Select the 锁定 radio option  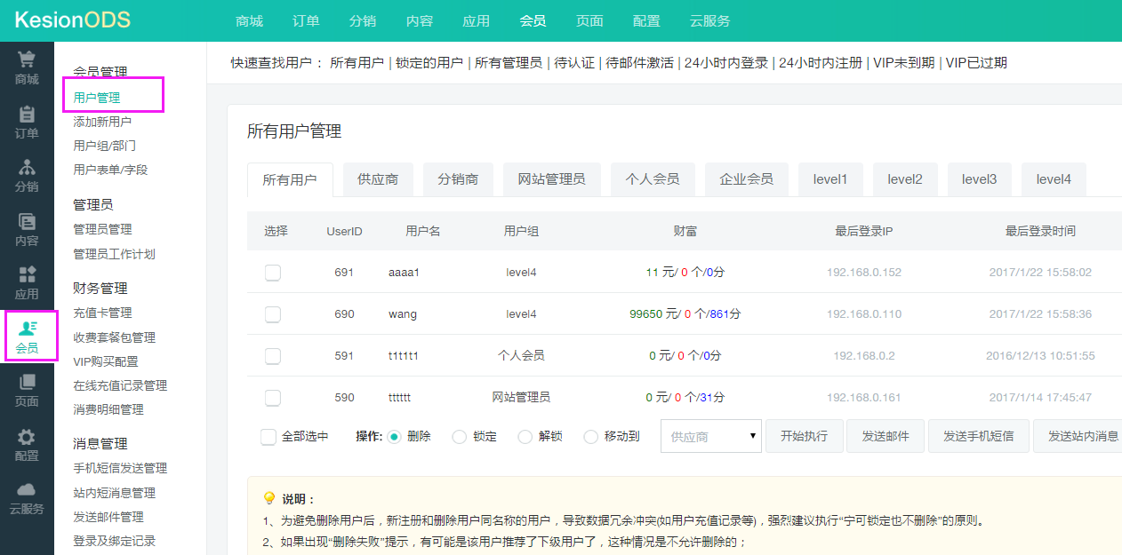click(x=460, y=437)
